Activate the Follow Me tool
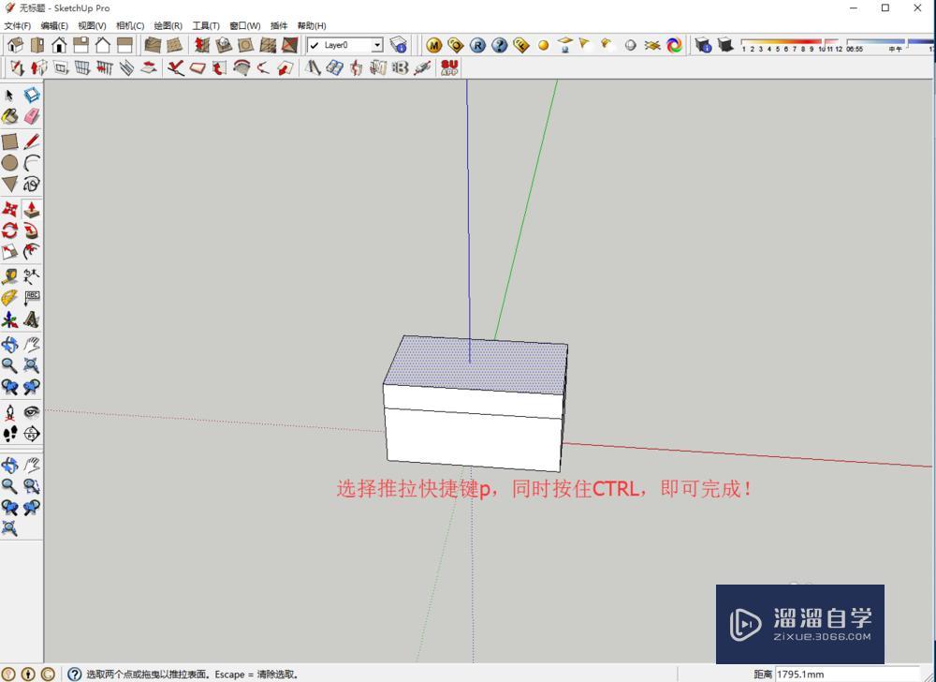The image size is (936, 682). [32, 230]
